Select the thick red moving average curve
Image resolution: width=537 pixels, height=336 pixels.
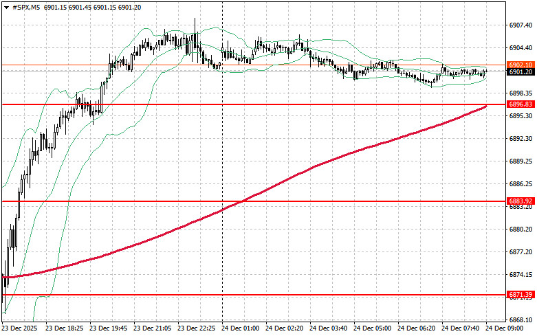click(309, 166)
